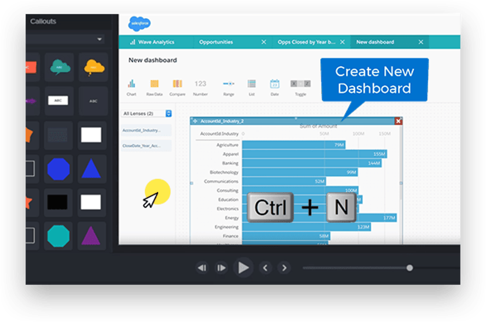Select the purple triangle shape
Screen dimensions: 486x322
click(91, 236)
